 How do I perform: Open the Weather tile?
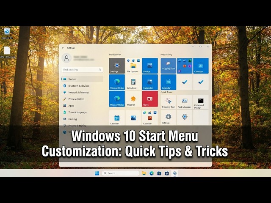point(133,99)
